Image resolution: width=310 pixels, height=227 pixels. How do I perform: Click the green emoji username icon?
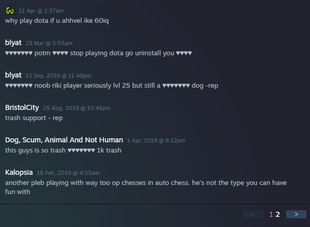[10, 11]
